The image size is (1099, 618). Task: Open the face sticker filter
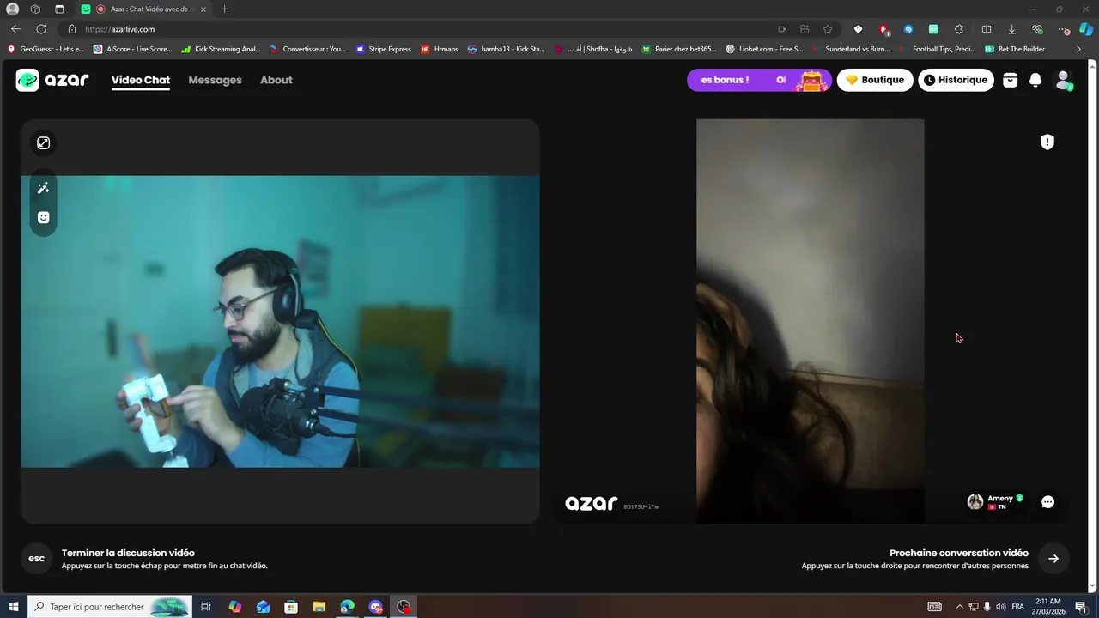pos(43,217)
